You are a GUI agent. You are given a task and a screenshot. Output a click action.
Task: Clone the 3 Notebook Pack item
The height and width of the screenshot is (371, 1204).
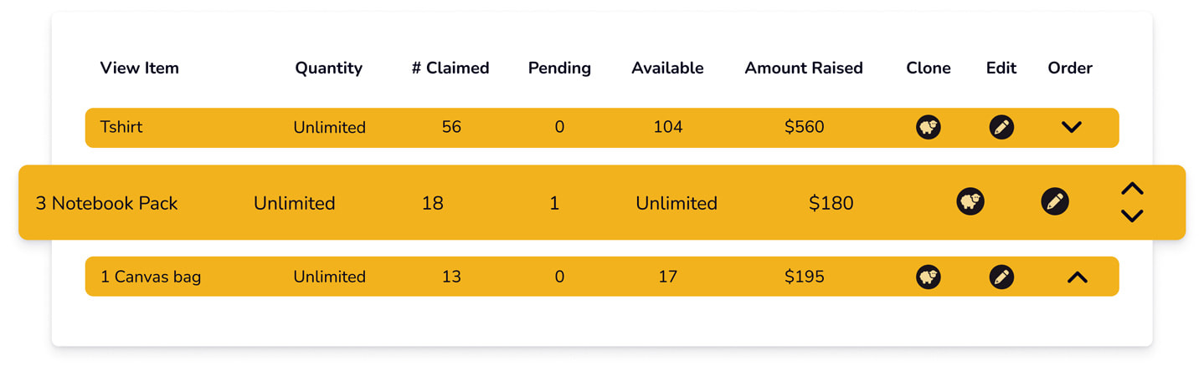click(x=970, y=201)
